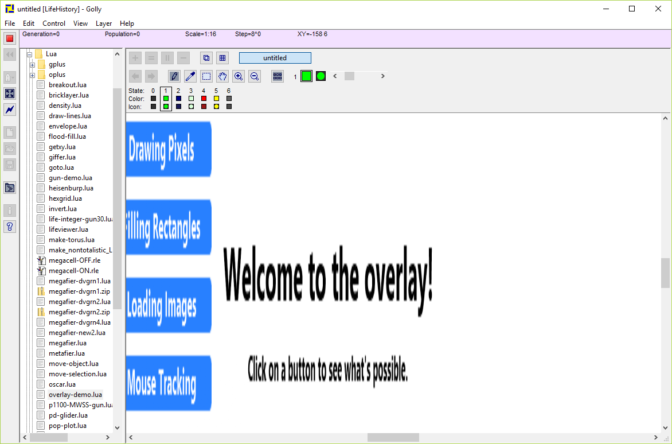Toggle show all states panel
672x444 pixels.
point(278,76)
